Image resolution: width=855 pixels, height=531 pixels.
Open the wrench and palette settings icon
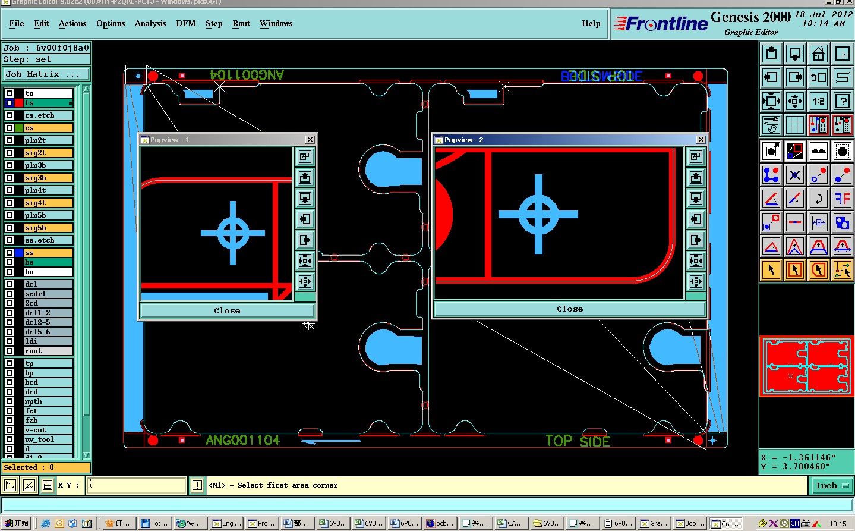click(x=771, y=125)
